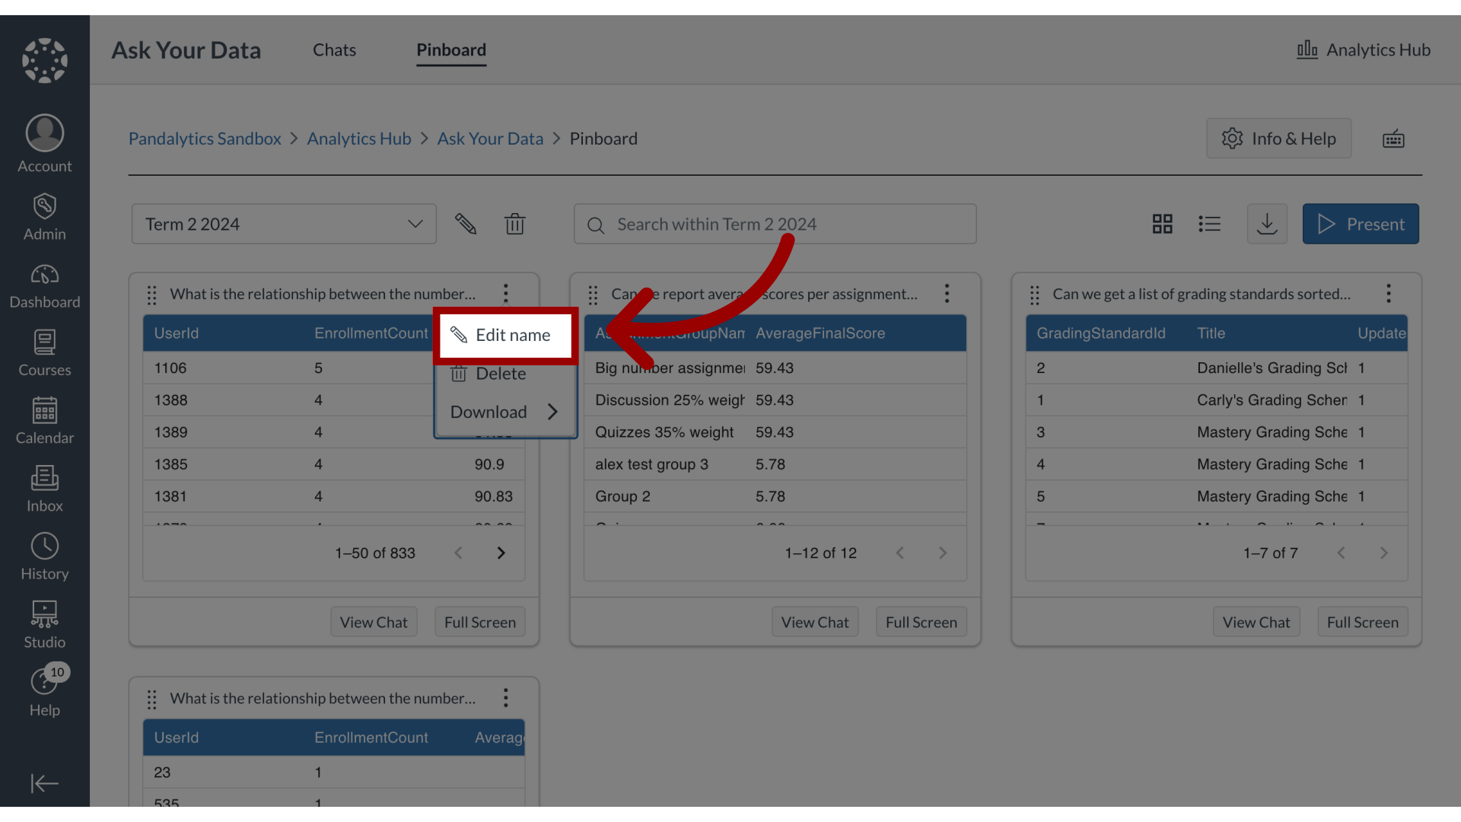
Task: Open the Inbox sidebar item
Action: tap(45, 489)
